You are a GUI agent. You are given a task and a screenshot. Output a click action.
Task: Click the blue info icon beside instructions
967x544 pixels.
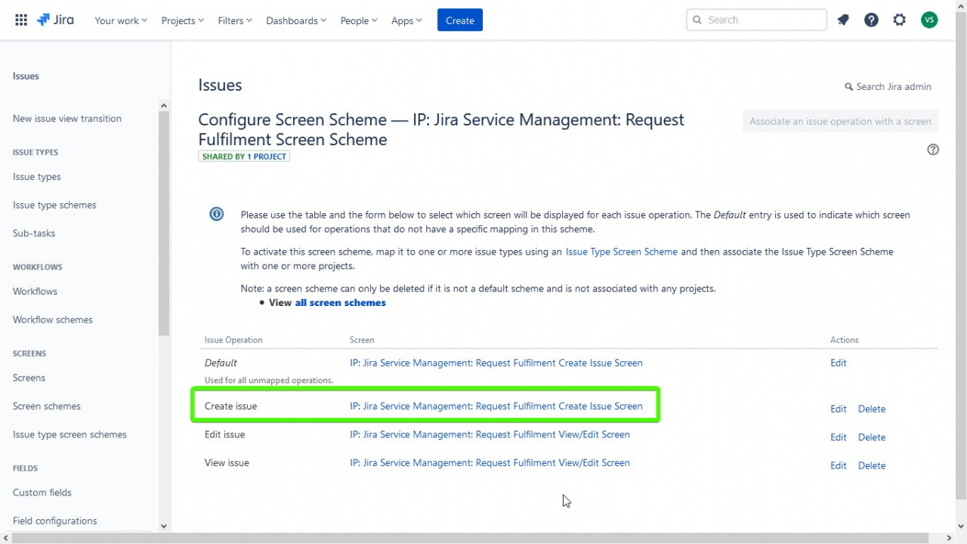coord(217,214)
